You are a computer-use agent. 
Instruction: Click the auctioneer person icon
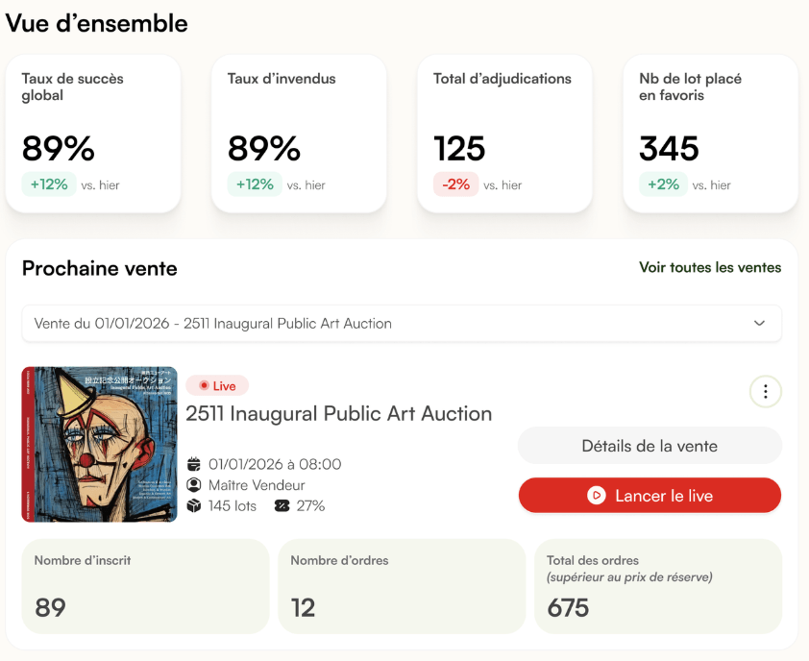coord(193,485)
